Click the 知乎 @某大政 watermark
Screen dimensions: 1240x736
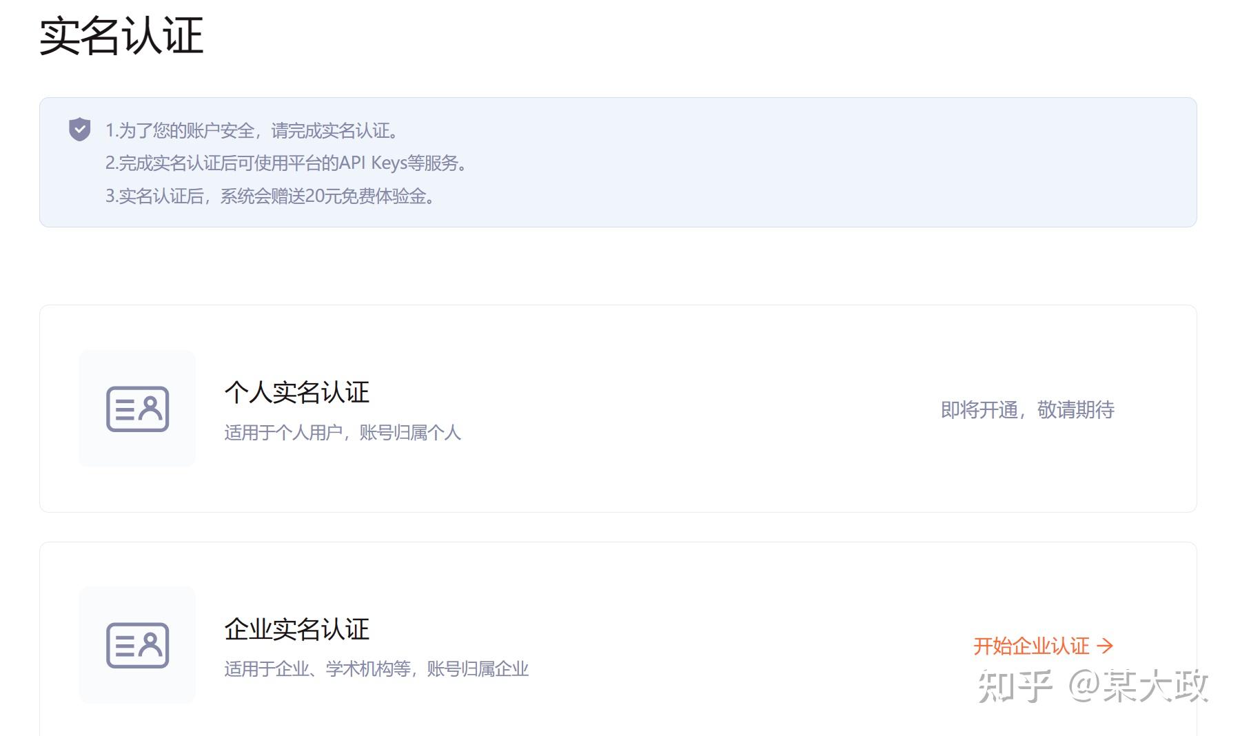1092,686
